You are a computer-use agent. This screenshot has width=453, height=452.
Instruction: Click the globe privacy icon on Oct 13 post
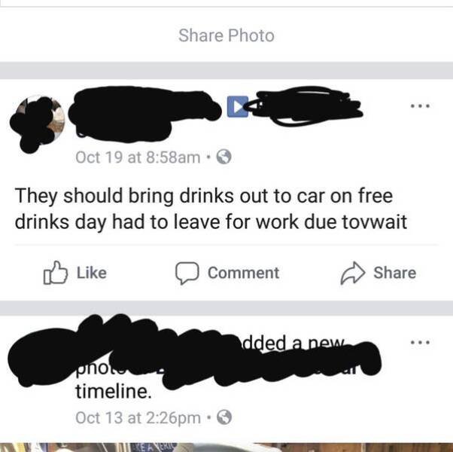coord(224,417)
